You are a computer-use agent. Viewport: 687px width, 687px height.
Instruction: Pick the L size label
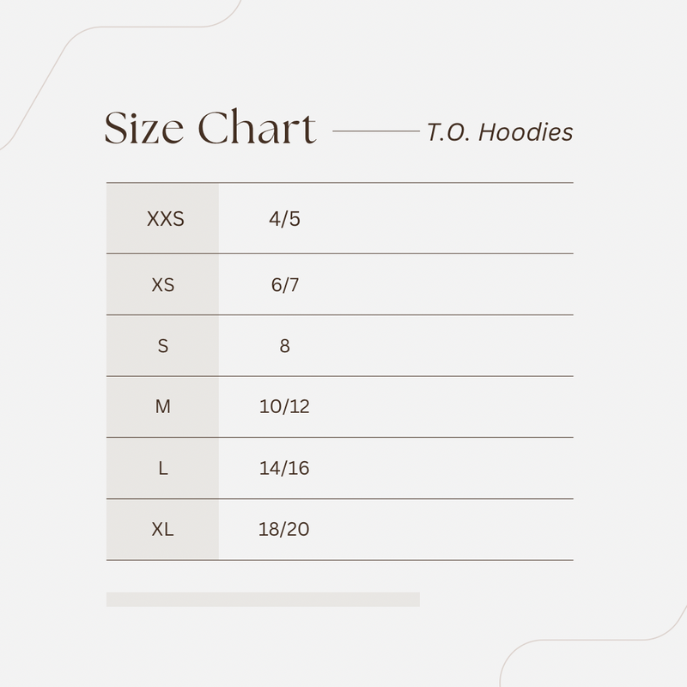[162, 469]
